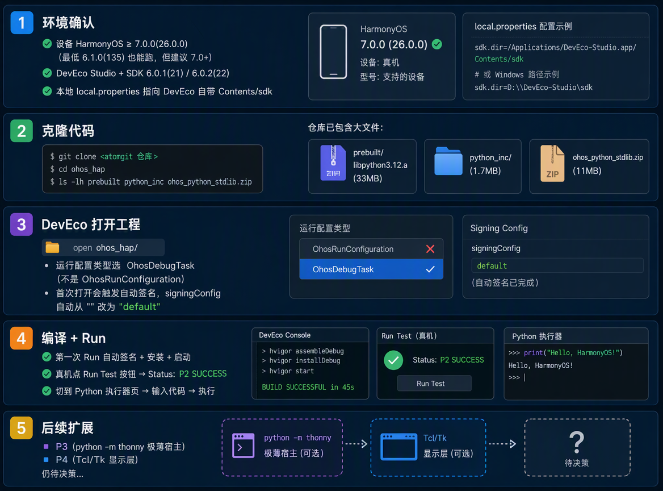Screen dimensions: 663x491
Task: Click the question mark pending-decision icon
Action: click(577, 443)
